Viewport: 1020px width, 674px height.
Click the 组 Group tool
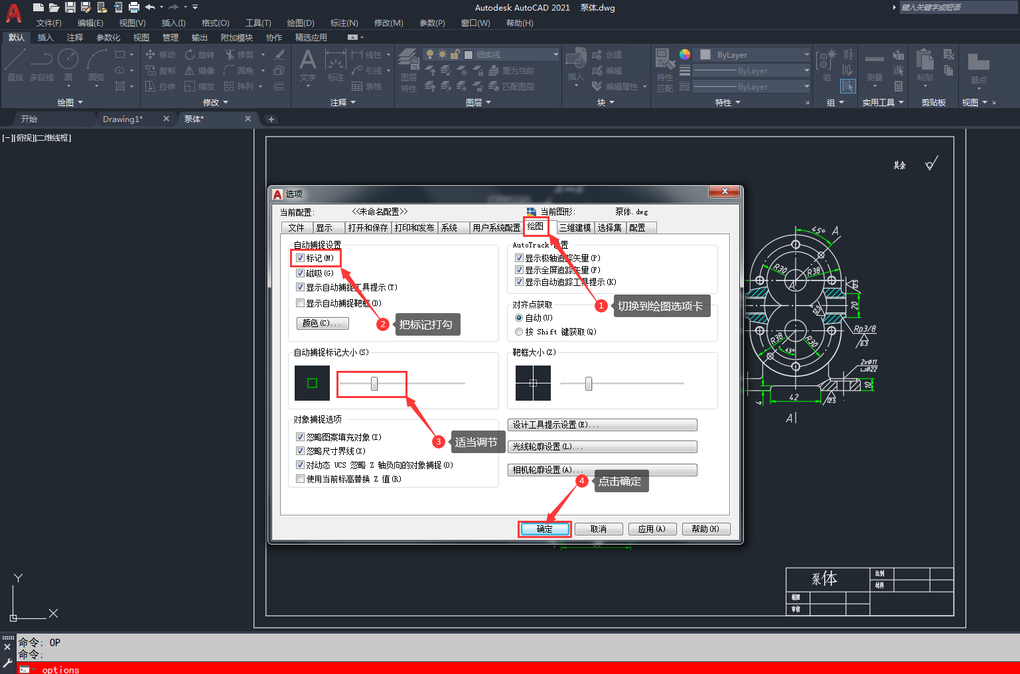827,65
